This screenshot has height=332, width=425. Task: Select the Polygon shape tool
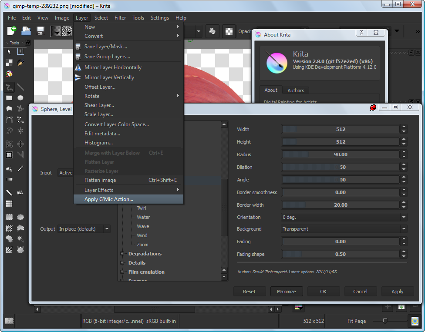pos(9,109)
